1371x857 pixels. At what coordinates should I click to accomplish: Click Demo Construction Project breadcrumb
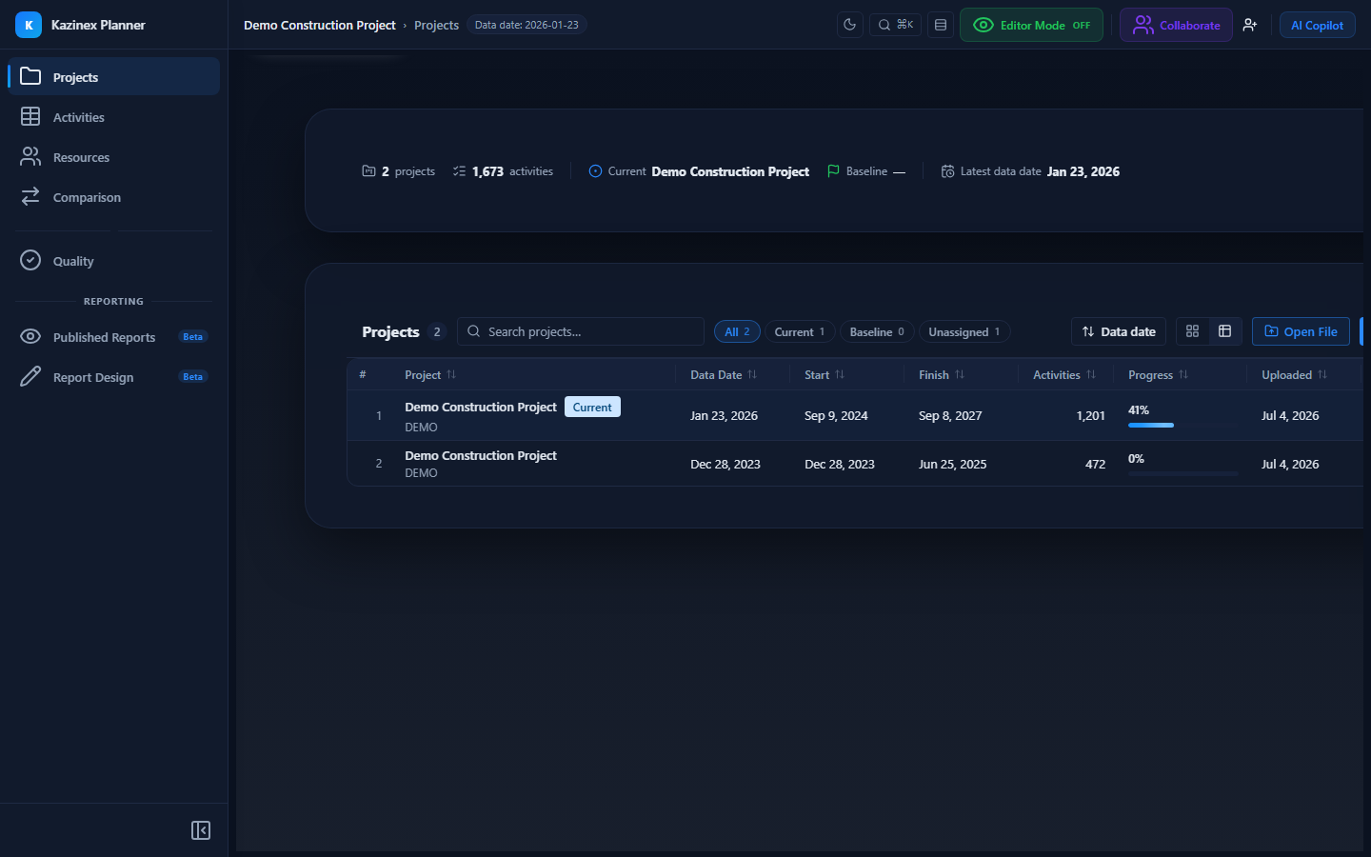point(320,25)
